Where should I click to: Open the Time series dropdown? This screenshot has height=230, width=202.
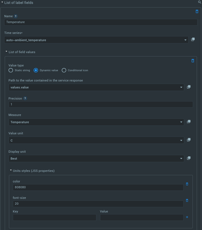click(96, 40)
